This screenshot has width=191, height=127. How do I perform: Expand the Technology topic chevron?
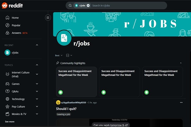37,99
